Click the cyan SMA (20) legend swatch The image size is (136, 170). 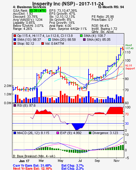pos(50,40)
